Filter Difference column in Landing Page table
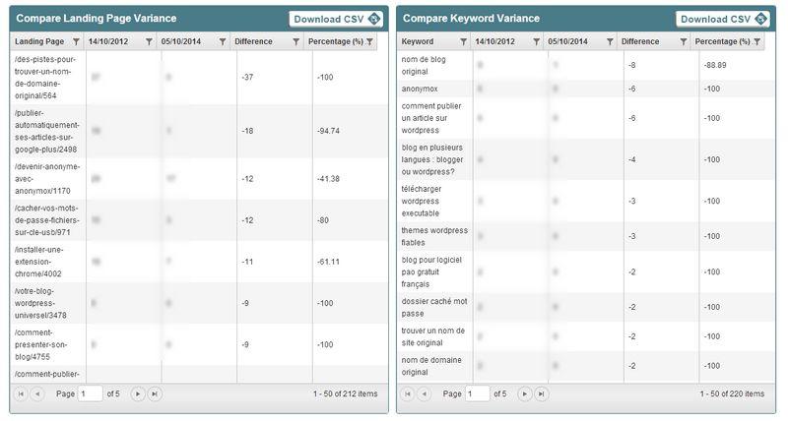The width and height of the screenshot is (788, 421). 296,41
